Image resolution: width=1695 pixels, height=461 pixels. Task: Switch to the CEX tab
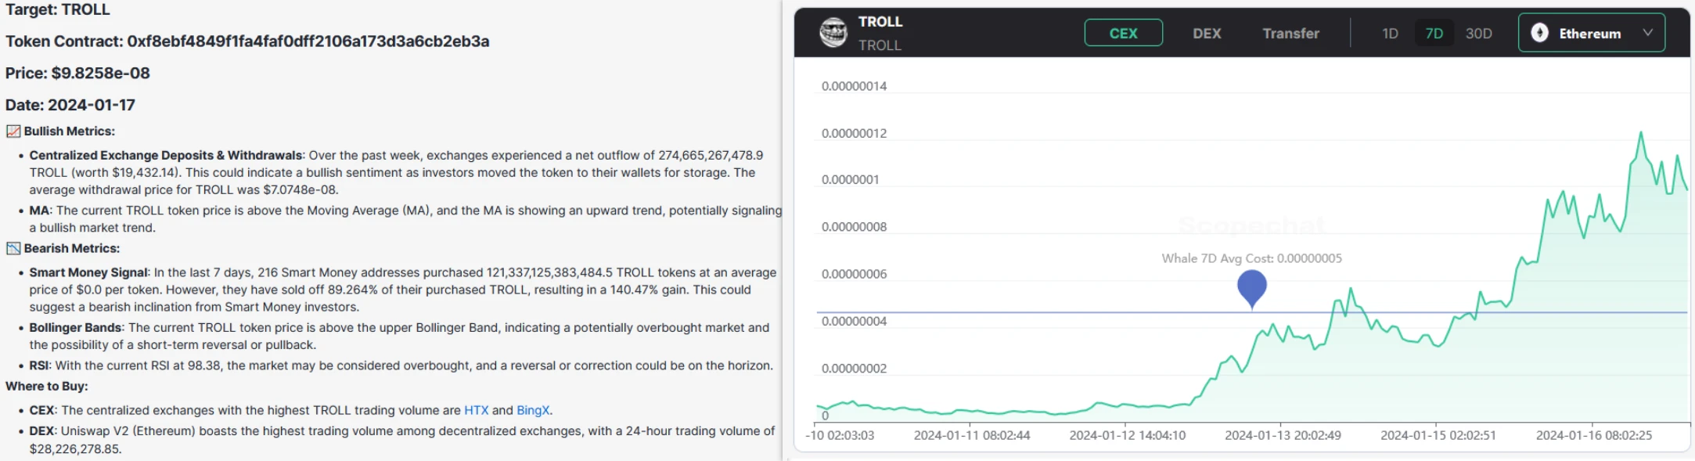[1123, 33]
